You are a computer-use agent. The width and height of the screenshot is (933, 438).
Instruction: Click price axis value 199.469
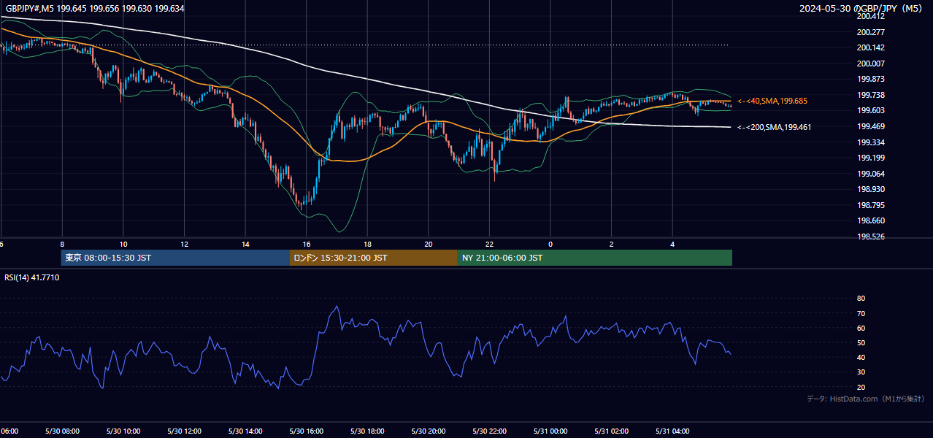coord(870,126)
